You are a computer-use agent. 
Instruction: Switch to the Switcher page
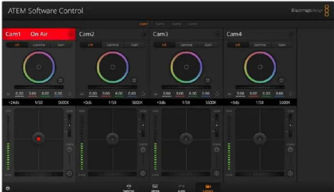(129, 188)
